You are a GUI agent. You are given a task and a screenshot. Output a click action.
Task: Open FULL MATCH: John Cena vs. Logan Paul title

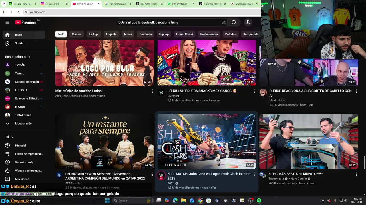pos(209,176)
